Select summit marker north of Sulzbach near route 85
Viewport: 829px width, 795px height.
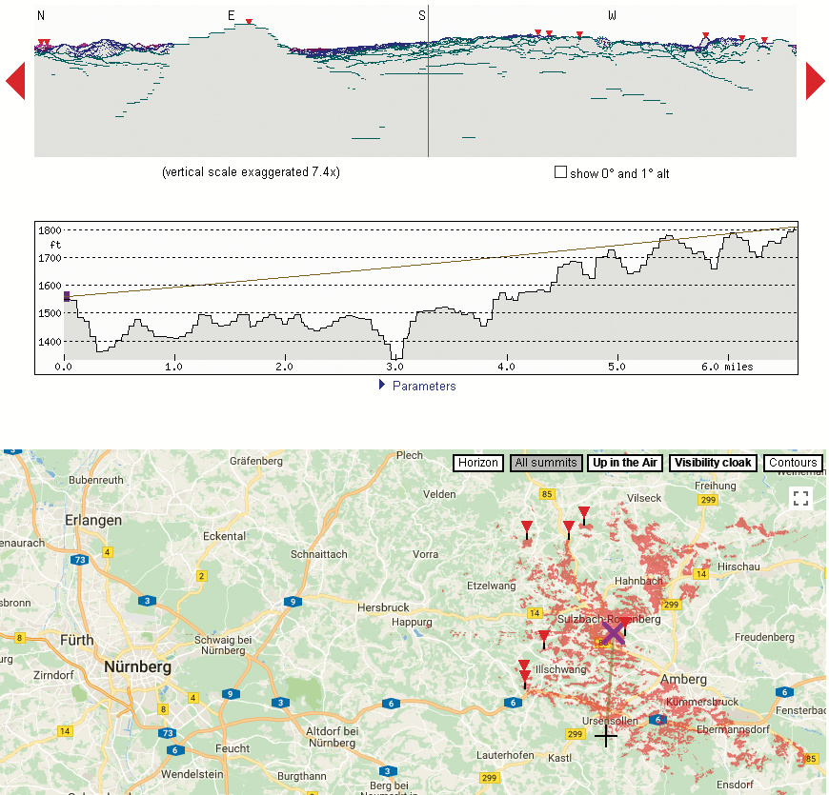coord(568,529)
